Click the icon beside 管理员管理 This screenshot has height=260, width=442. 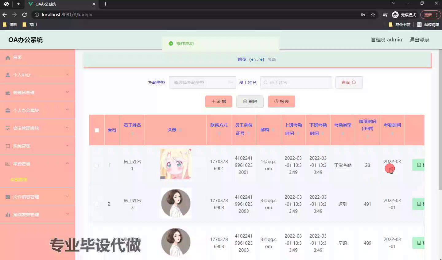coord(8,93)
